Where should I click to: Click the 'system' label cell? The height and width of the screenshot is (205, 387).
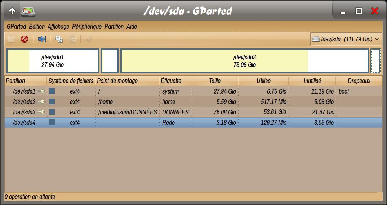(x=170, y=91)
